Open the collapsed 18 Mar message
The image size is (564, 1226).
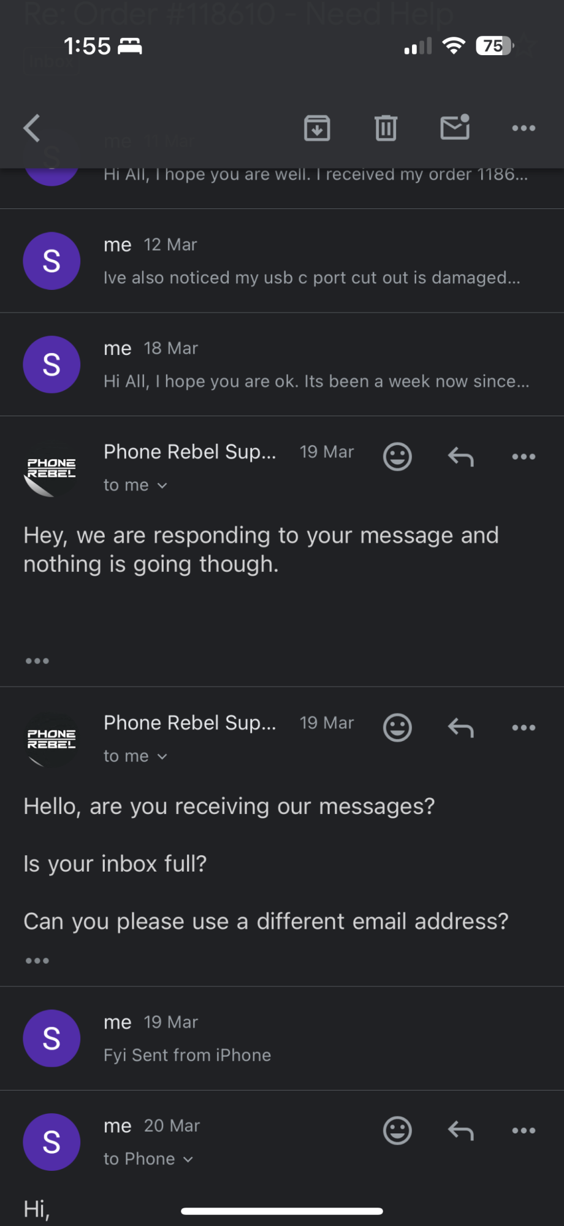(282, 365)
